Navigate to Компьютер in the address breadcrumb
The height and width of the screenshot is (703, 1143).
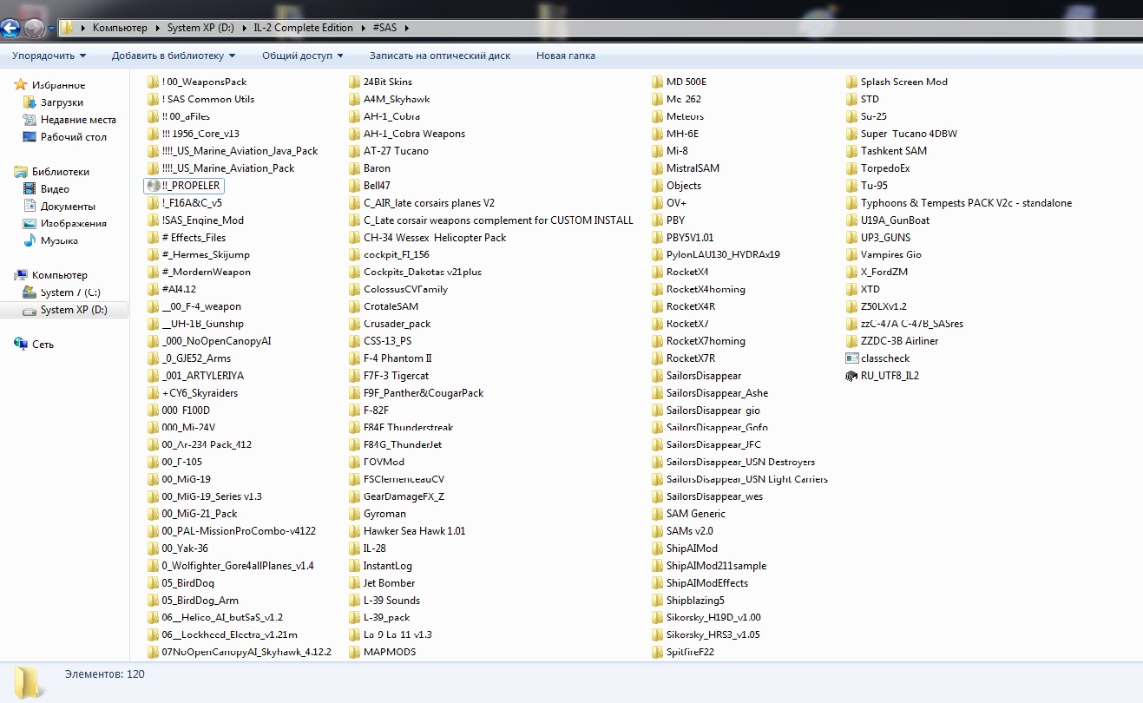tap(120, 28)
